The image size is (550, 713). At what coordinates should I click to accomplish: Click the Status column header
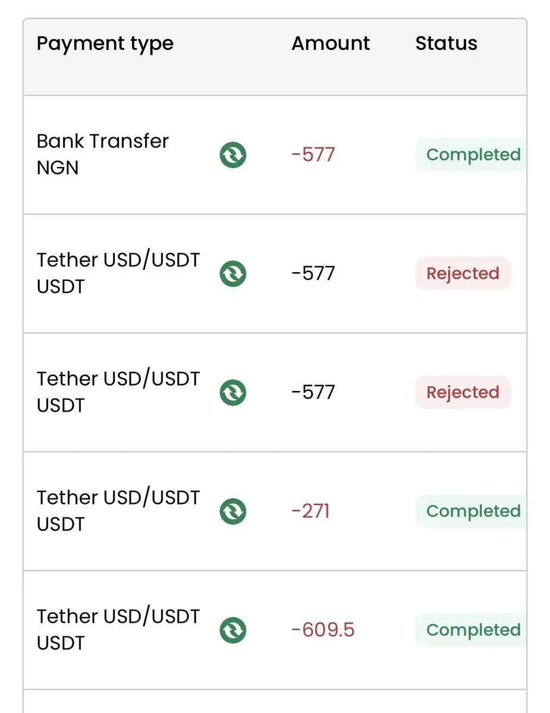pyautogui.click(x=446, y=43)
